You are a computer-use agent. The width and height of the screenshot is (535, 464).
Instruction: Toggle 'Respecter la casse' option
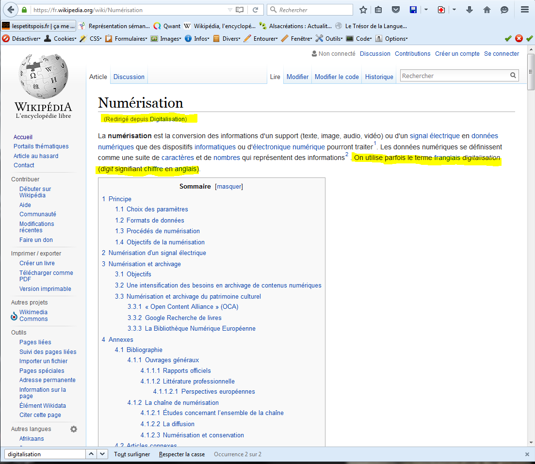[182, 454]
